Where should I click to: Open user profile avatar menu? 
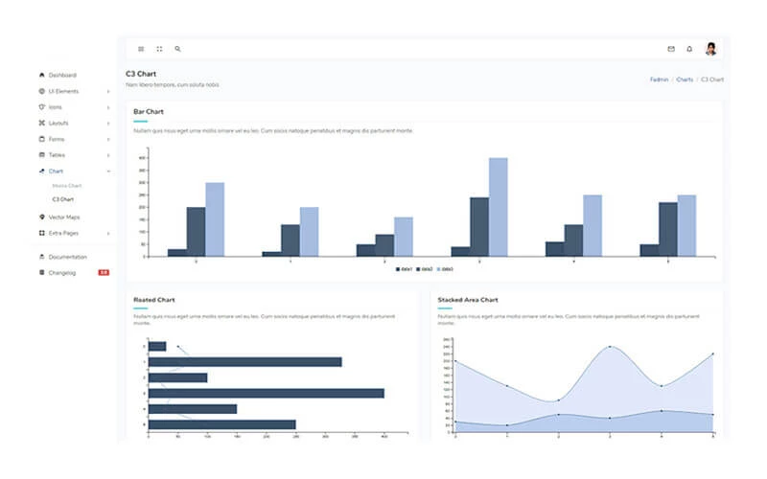click(710, 49)
